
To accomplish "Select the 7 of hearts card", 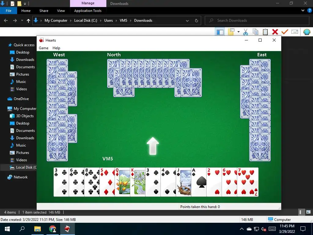I will click(248, 182).
